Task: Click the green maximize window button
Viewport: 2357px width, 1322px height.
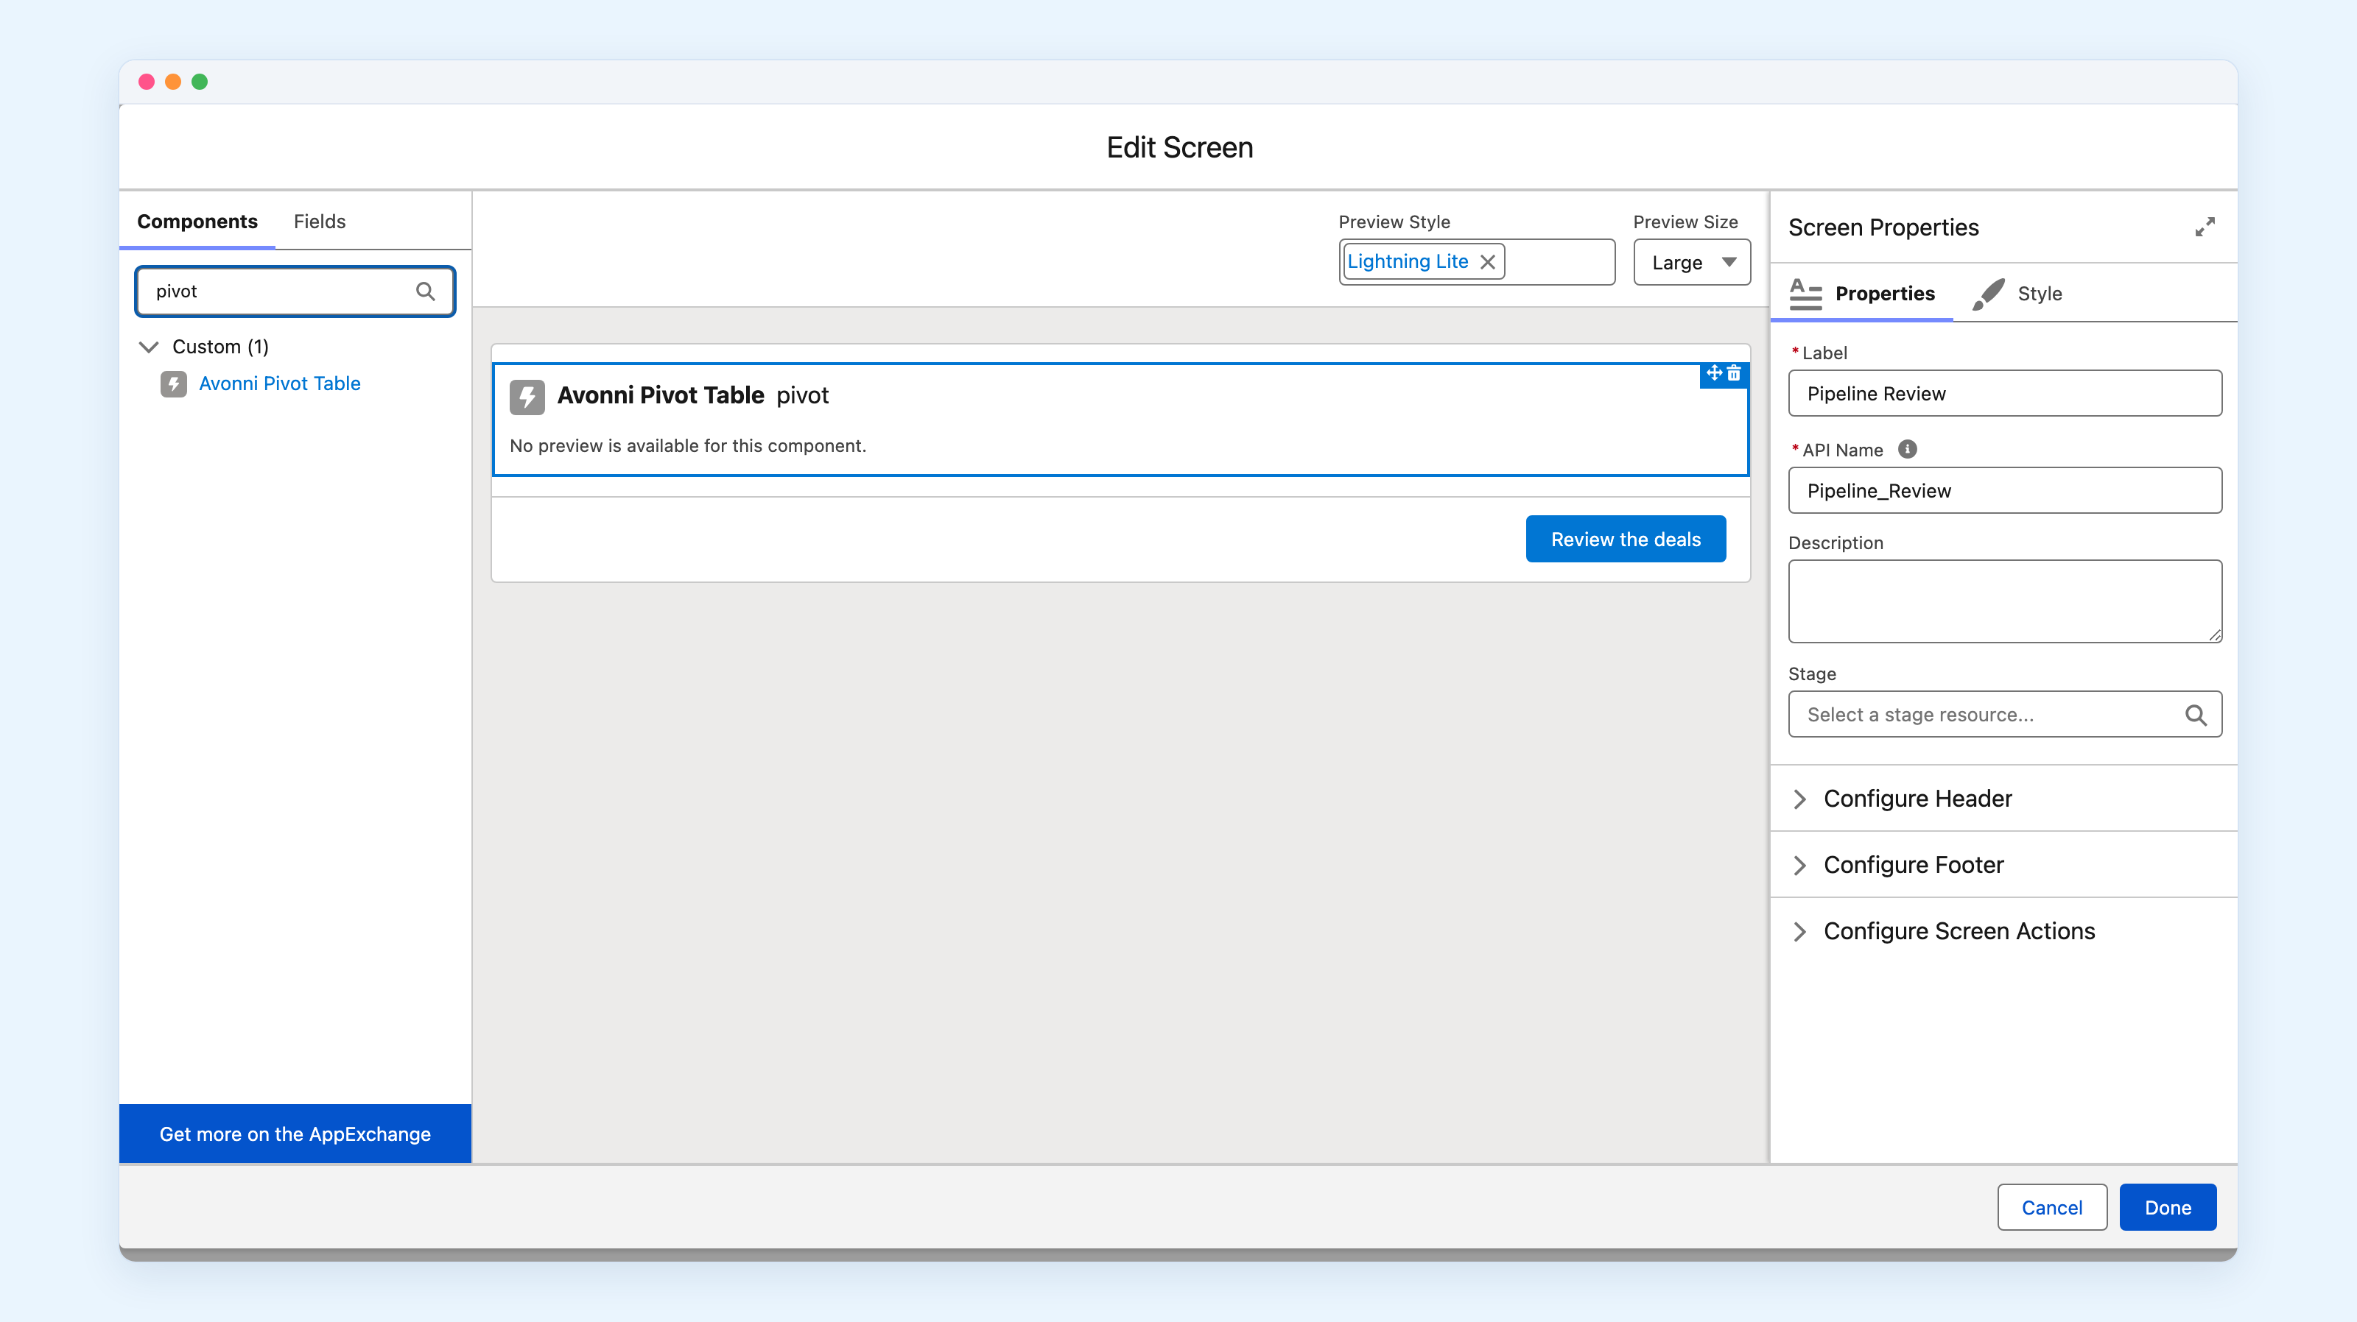Action: pyautogui.click(x=200, y=82)
